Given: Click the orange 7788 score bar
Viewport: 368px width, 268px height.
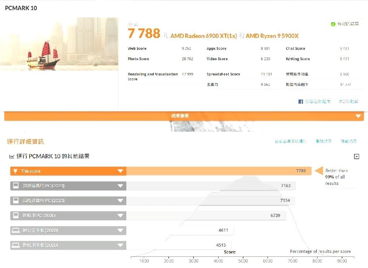Looking at the screenshot, I should pos(219,171).
